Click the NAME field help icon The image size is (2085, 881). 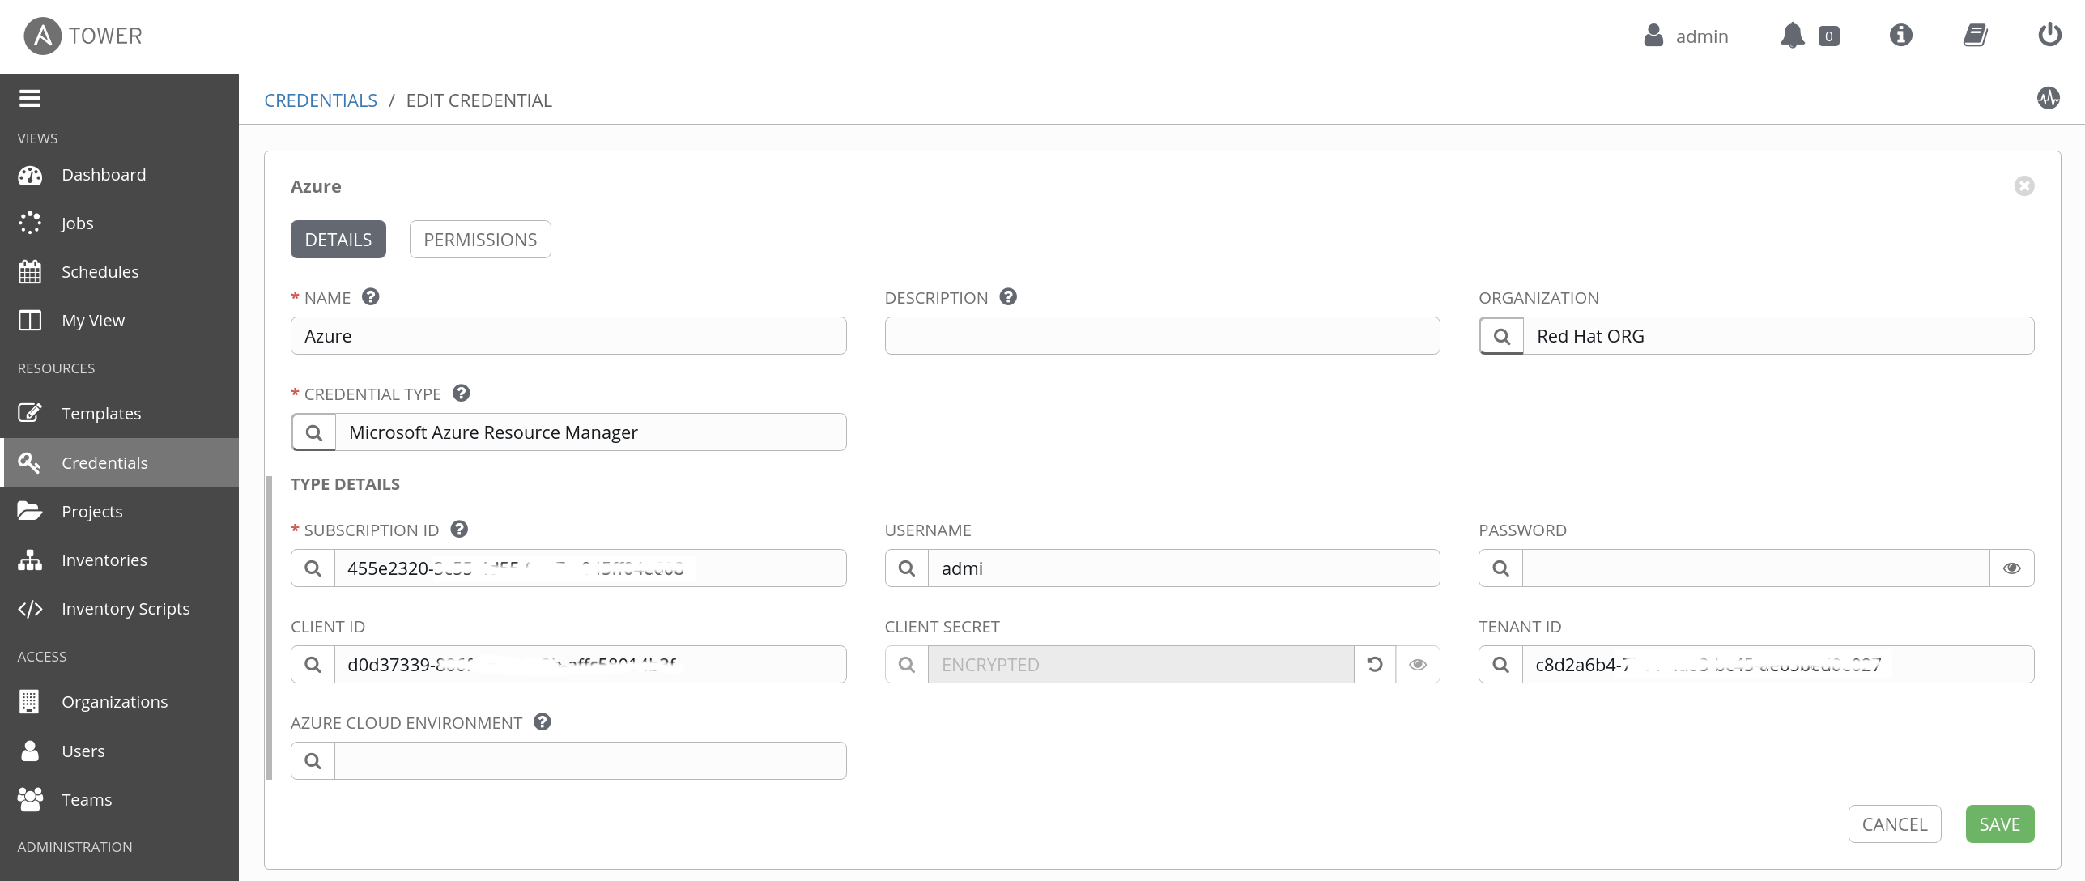click(x=370, y=297)
